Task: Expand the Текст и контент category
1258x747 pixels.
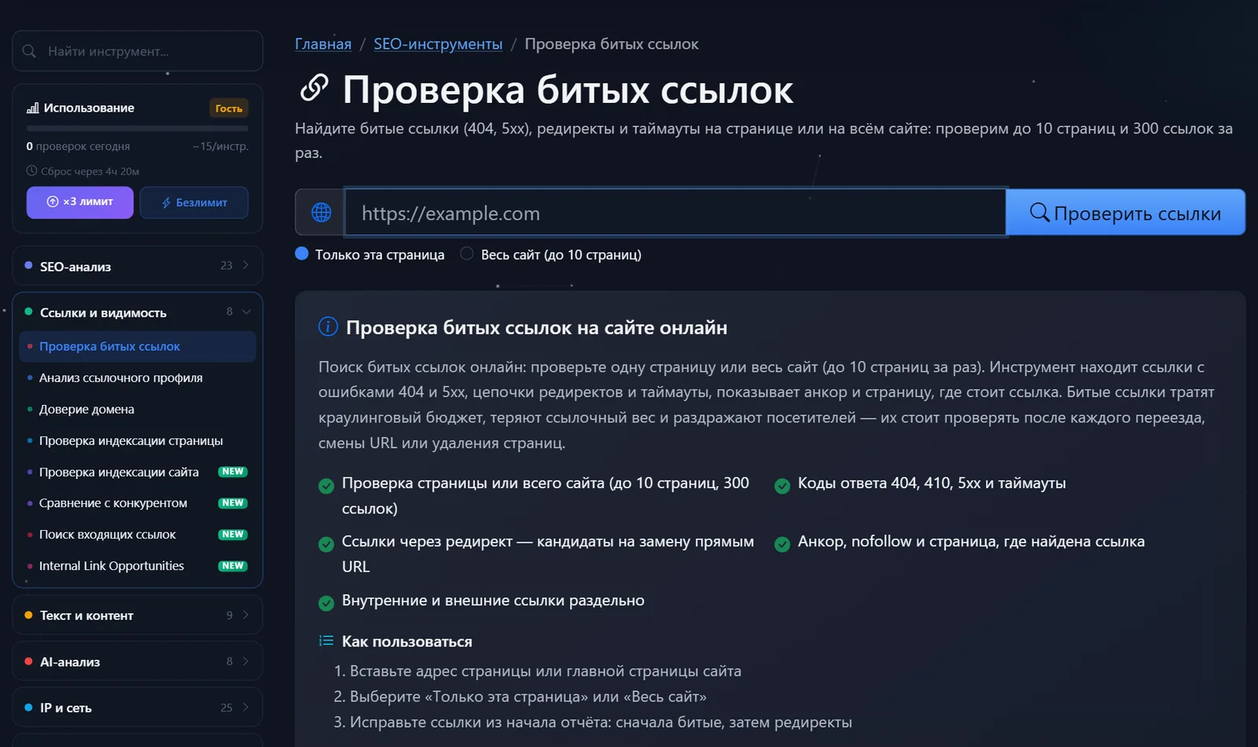Action: click(x=138, y=615)
